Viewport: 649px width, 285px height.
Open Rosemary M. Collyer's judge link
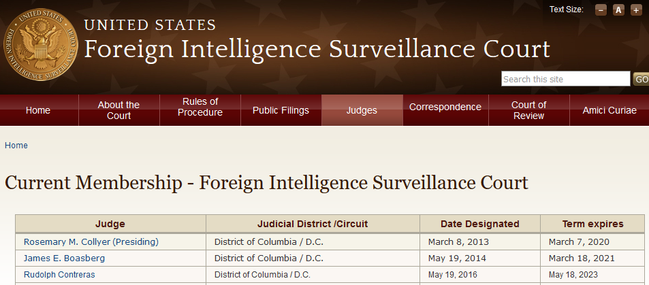pyautogui.click(x=91, y=241)
